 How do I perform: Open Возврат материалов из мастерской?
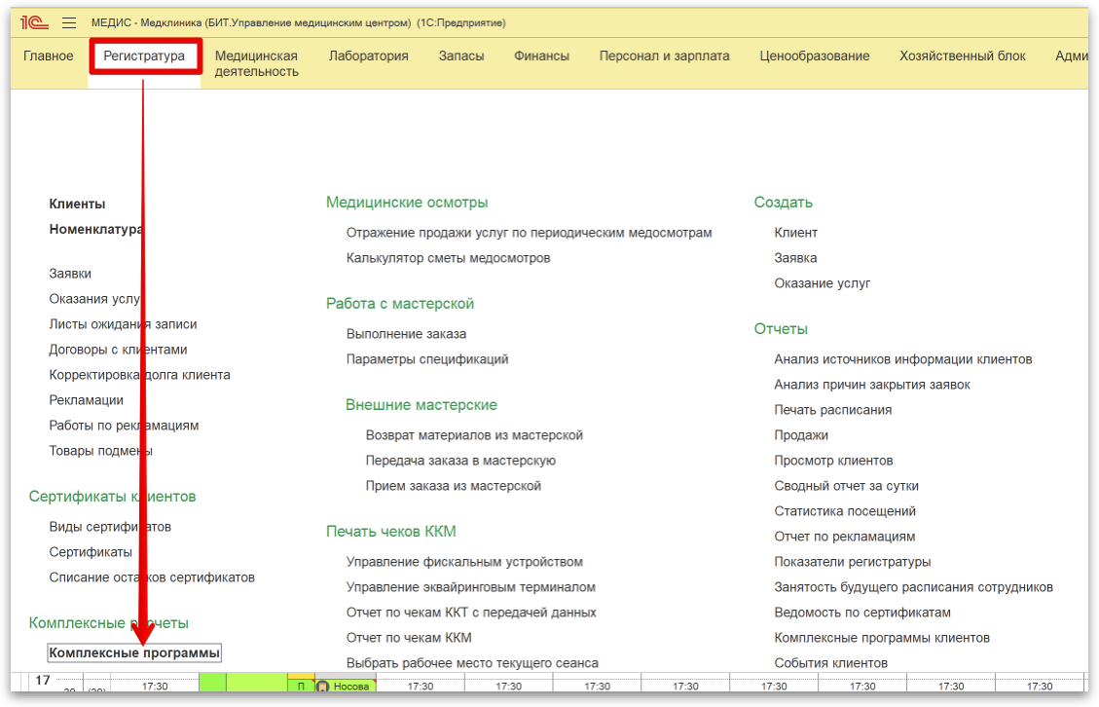[474, 435]
